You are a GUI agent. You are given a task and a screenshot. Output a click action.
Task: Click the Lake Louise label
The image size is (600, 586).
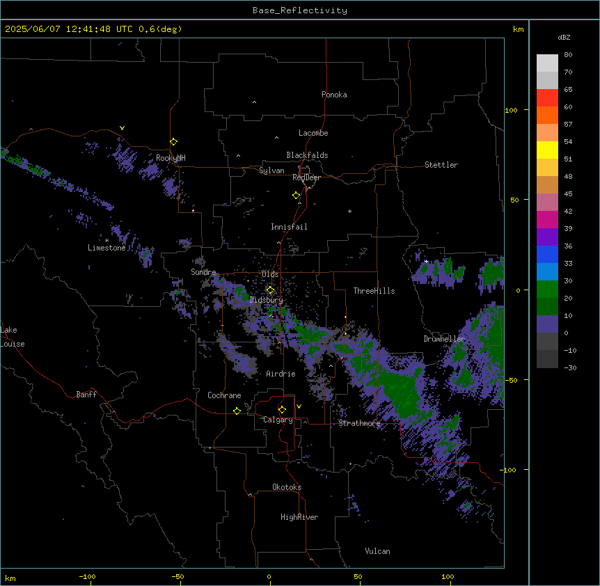point(13,337)
